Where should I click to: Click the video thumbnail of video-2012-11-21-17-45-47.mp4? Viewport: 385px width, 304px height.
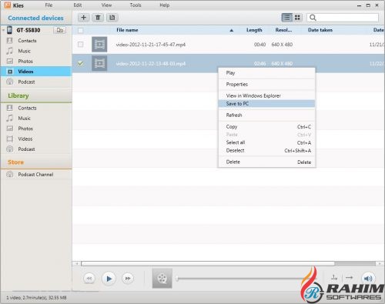click(99, 45)
